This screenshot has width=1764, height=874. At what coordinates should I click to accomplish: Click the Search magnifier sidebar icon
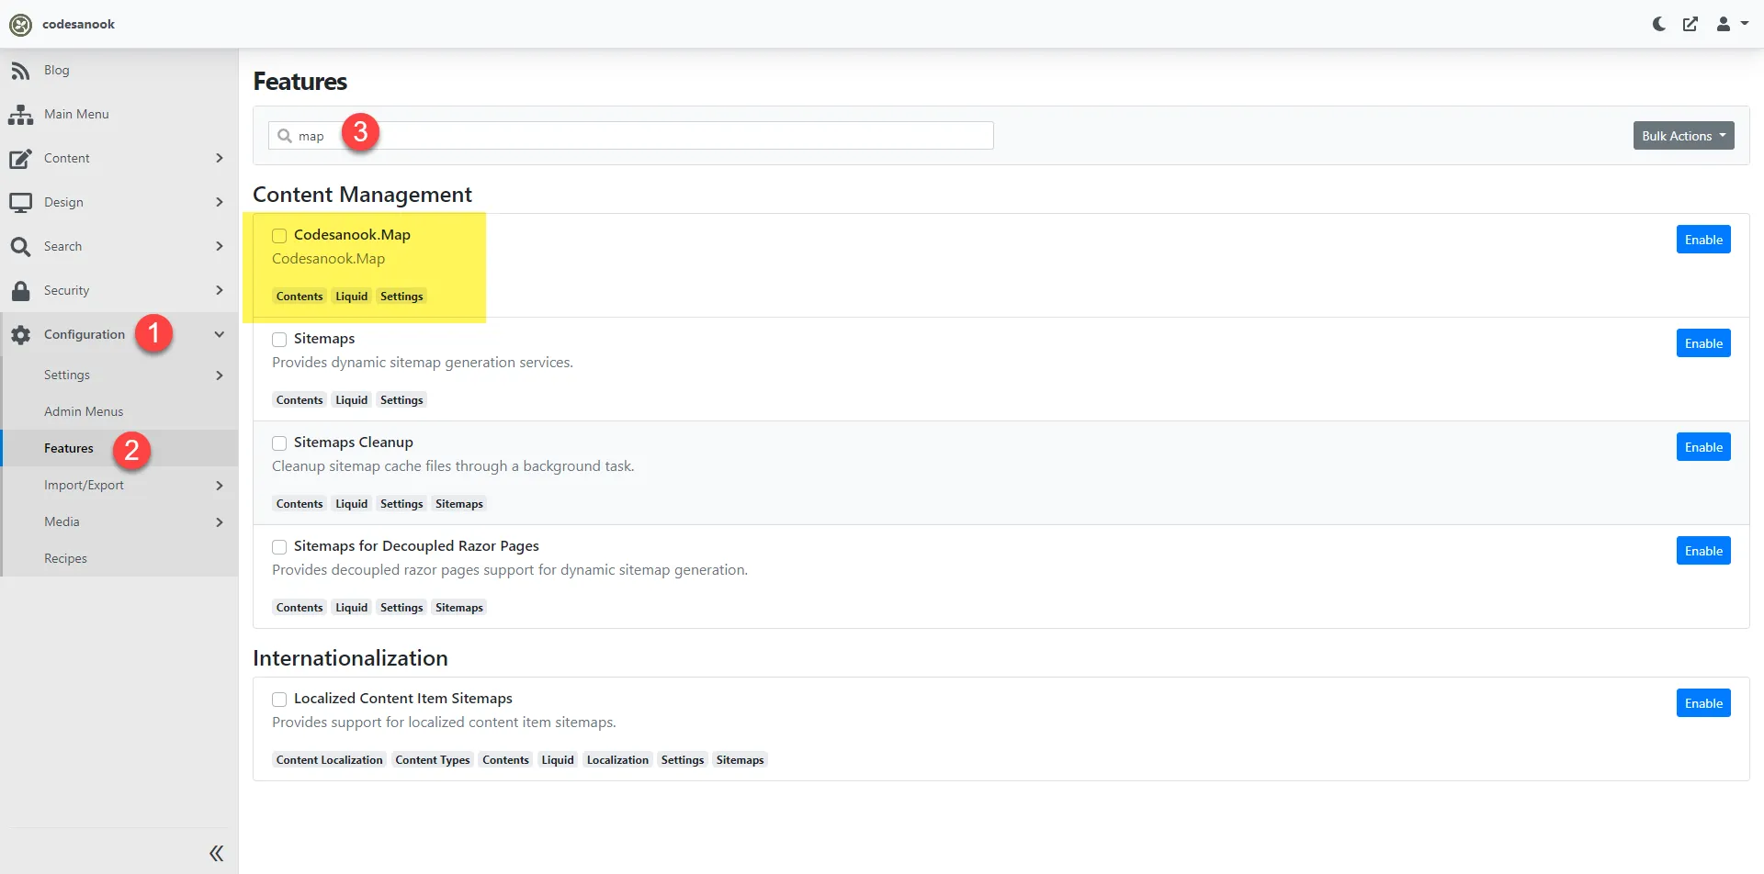(x=20, y=247)
